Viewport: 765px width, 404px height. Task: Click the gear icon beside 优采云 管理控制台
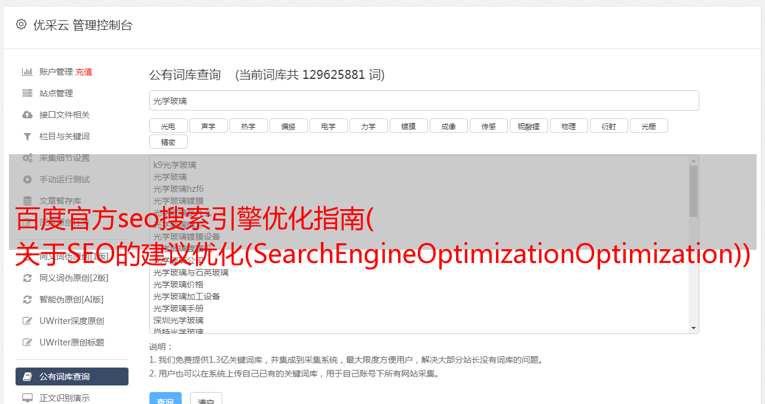tap(22, 25)
